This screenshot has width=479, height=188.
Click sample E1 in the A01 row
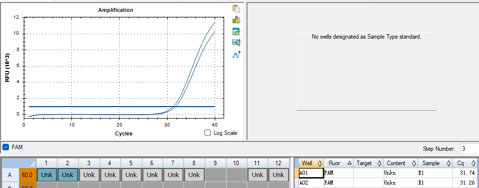coord(435,173)
